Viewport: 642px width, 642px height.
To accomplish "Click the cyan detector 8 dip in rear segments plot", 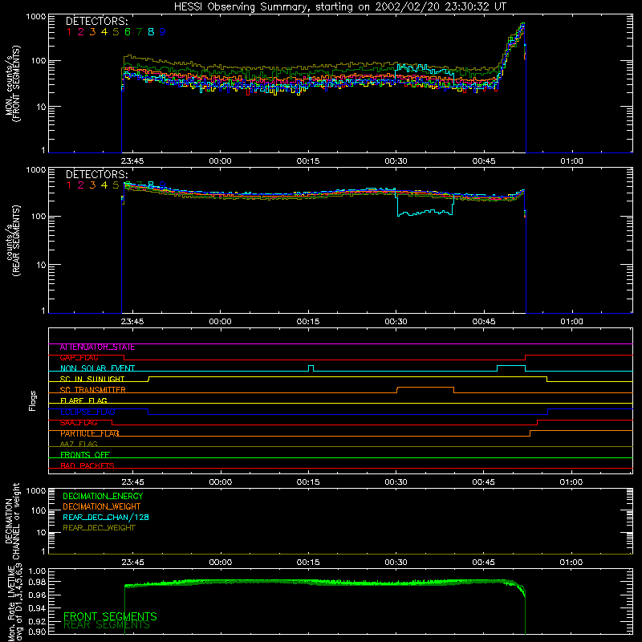I will 425,212.
